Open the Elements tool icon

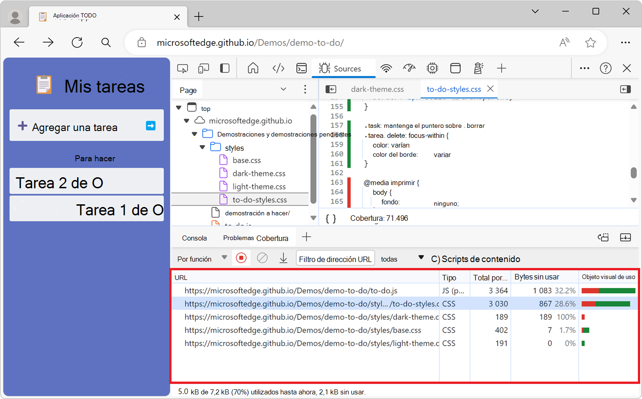(278, 69)
